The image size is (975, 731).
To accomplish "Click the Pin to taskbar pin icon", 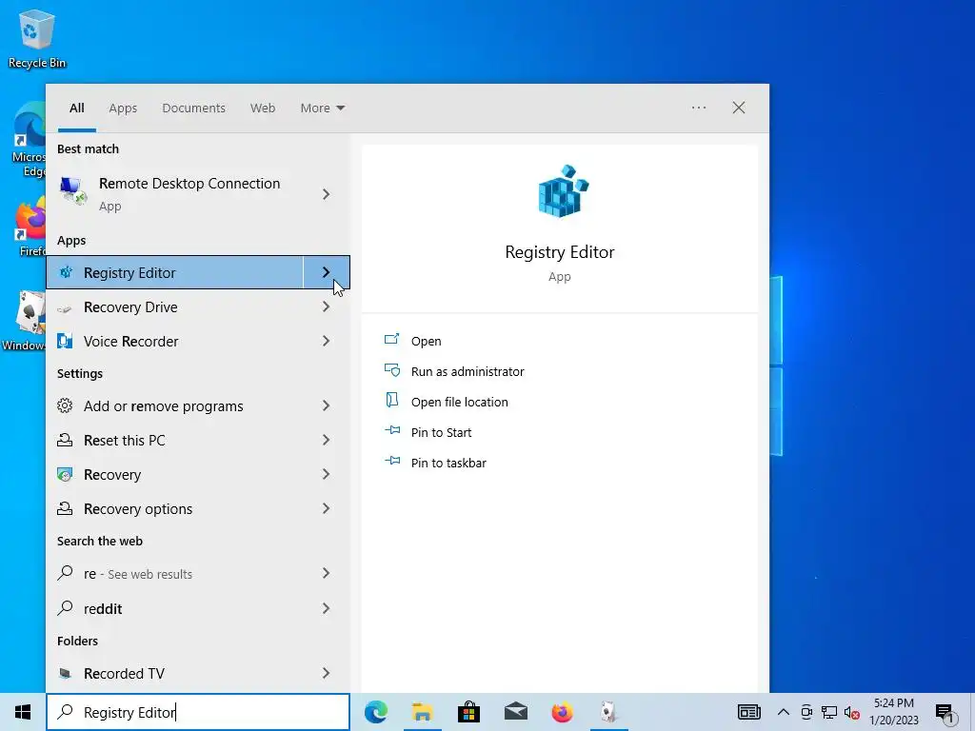I will click(x=391, y=461).
